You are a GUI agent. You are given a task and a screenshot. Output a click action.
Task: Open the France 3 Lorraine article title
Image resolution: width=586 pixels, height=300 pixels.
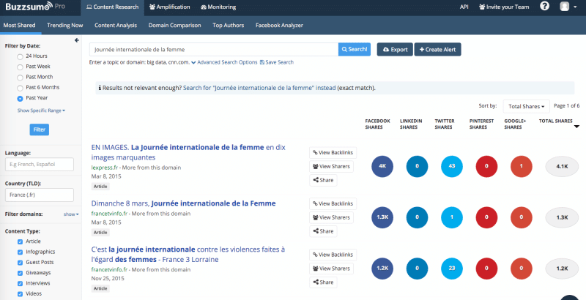coord(188,254)
